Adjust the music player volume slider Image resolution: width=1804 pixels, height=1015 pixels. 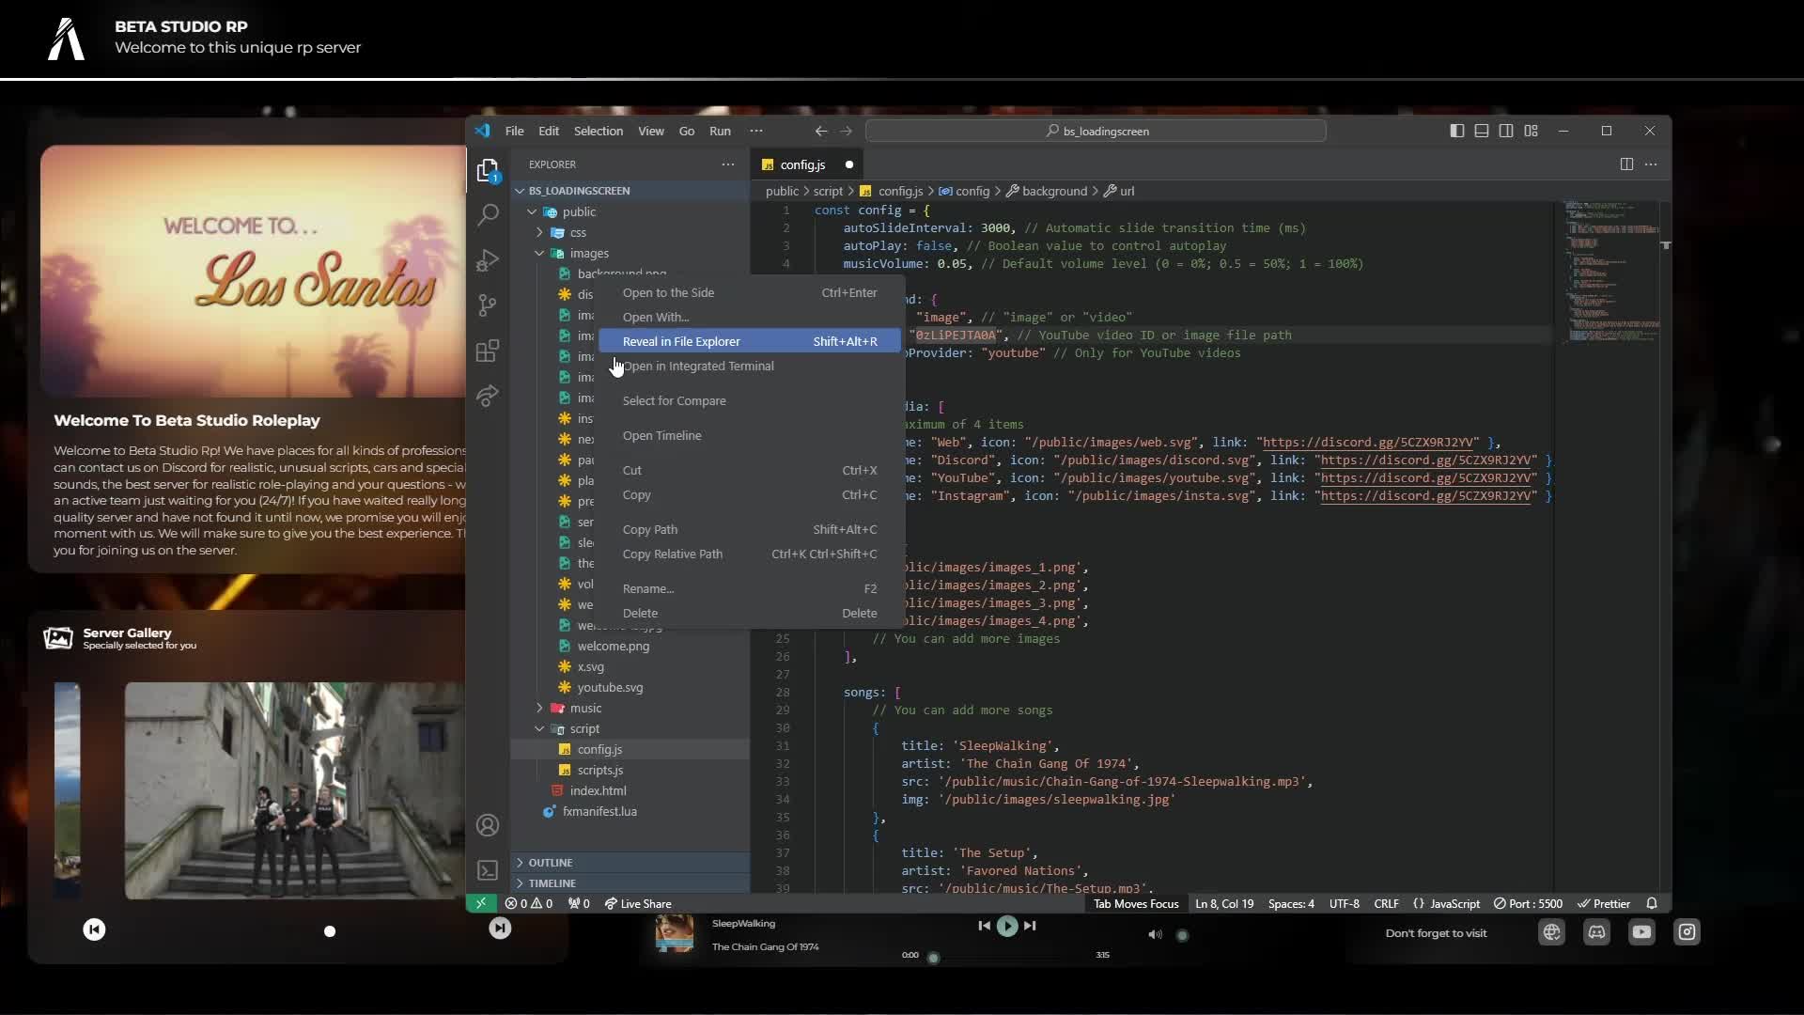1182,935
